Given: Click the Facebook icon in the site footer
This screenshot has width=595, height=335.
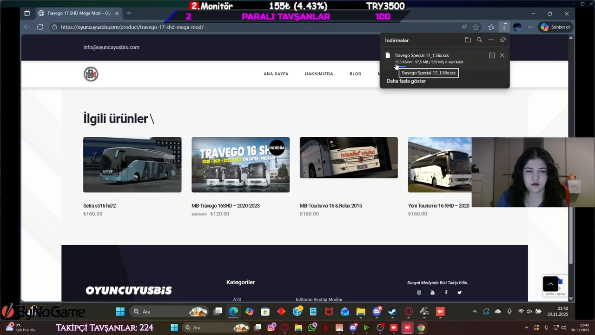Looking at the screenshot, I should [x=446, y=293].
